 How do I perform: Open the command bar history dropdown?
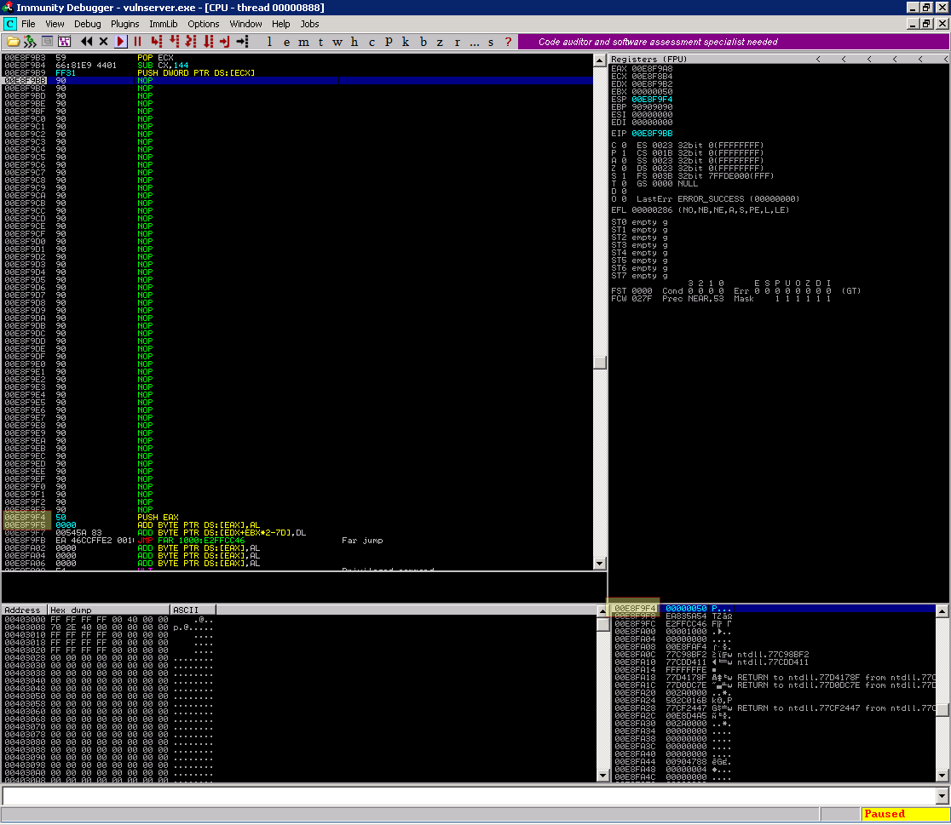(x=942, y=795)
